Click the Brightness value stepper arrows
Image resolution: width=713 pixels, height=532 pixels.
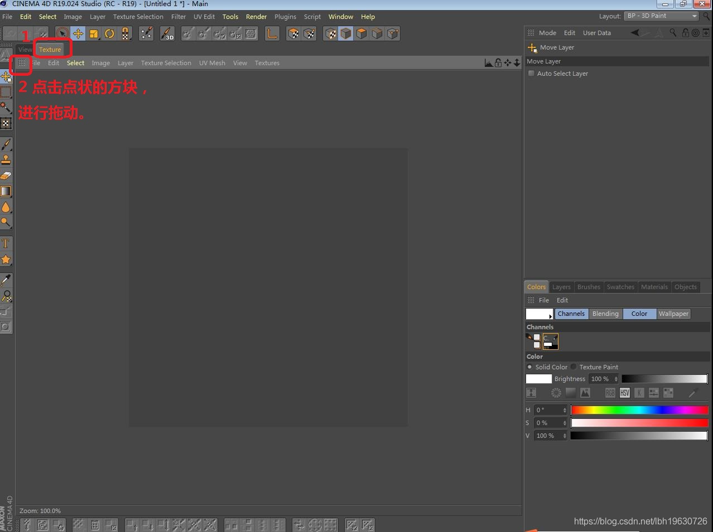616,379
